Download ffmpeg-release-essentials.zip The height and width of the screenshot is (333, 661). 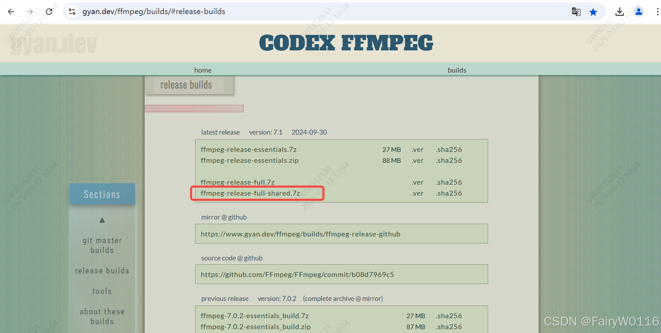[250, 161]
